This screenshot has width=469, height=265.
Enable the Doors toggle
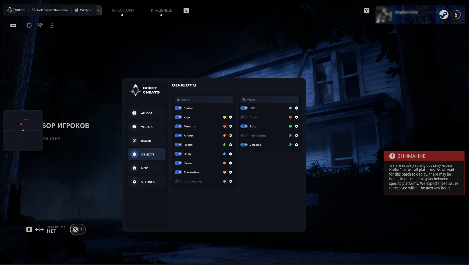click(x=244, y=117)
